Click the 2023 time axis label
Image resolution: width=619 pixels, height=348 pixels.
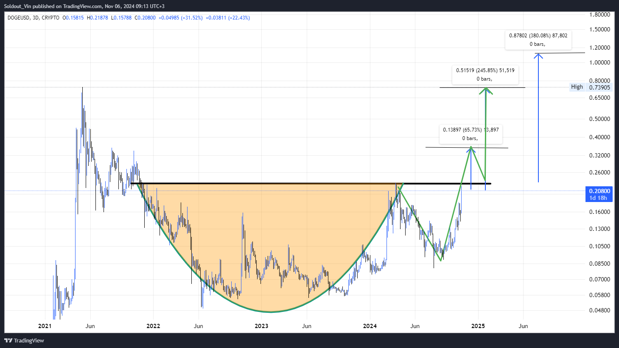(x=261, y=326)
